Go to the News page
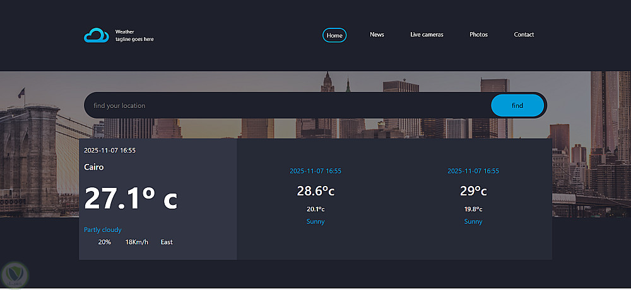 pos(377,35)
